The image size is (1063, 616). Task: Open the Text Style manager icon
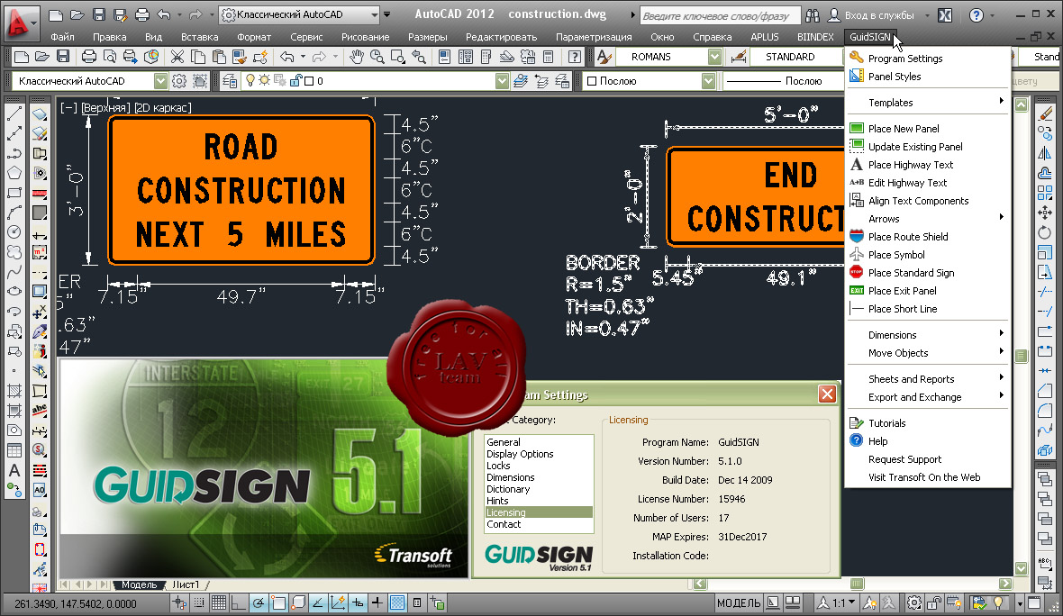pyautogui.click(x=604, y=57)
